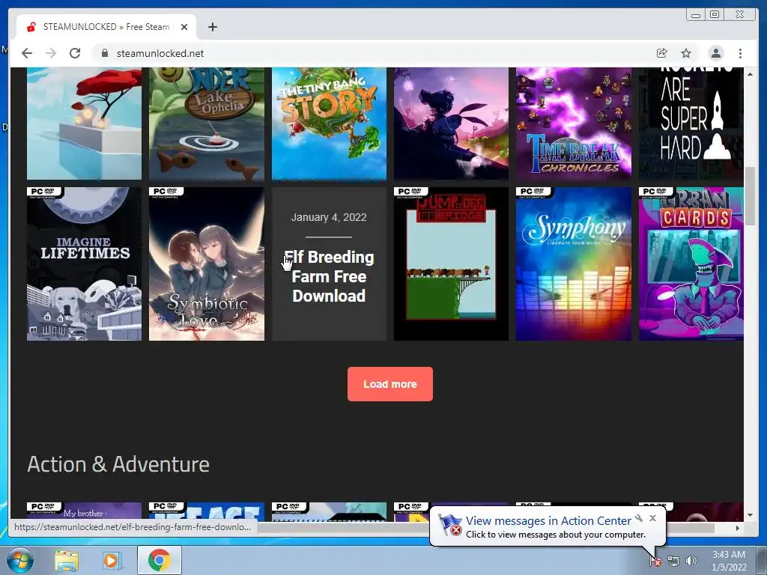Launch Windows Media Player from the taskbar

tap(112, 561)
